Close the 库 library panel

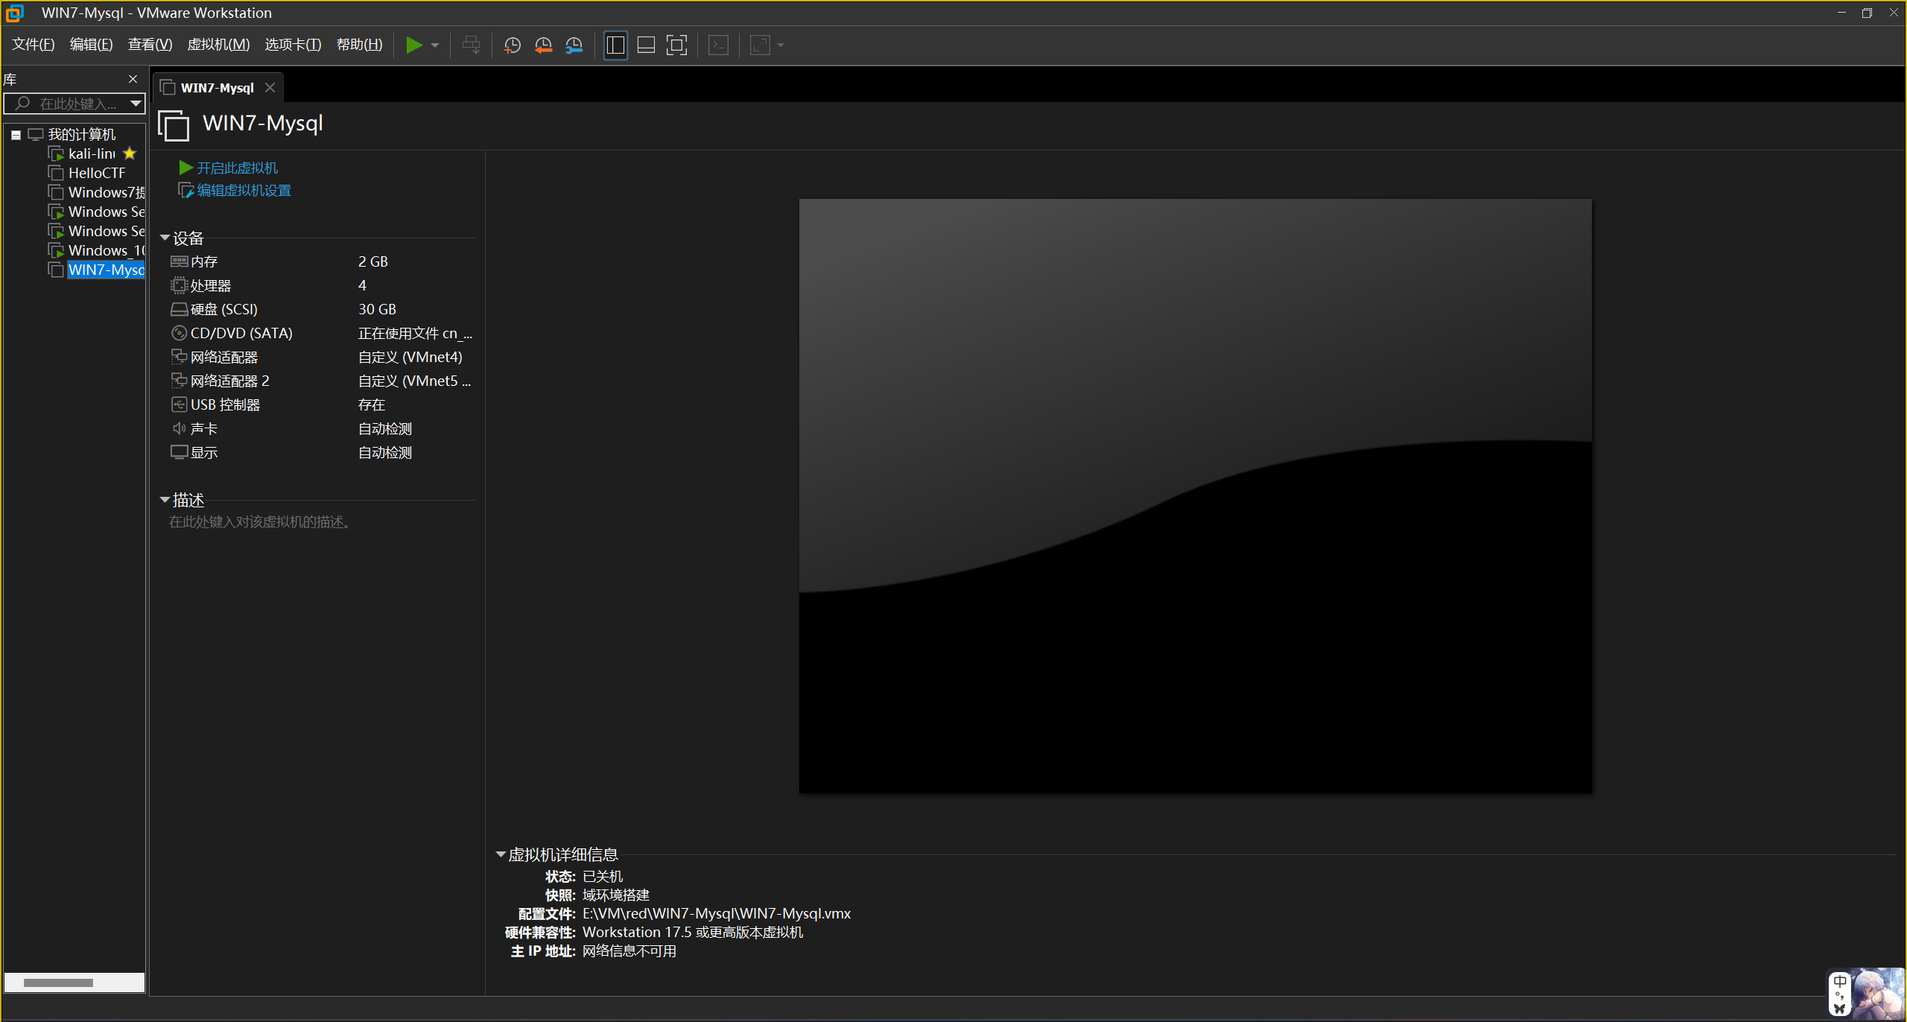133,79
